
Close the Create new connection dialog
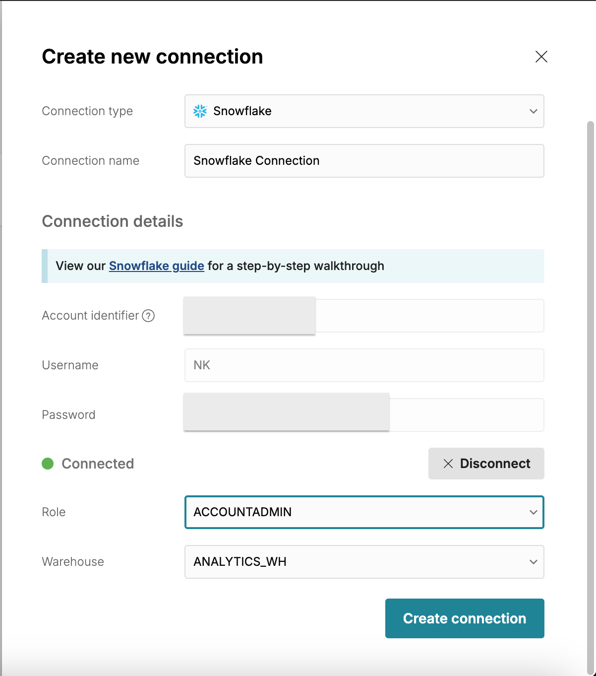pyautogui.click(x=541, y=57)
